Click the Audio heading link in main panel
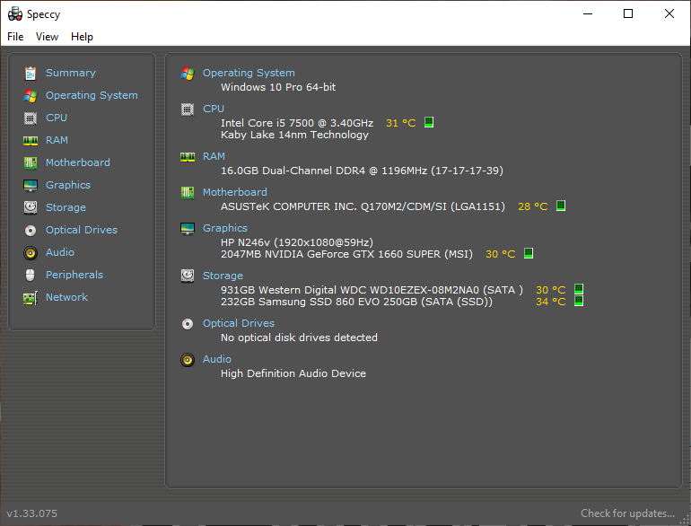 tap(217, 359)
